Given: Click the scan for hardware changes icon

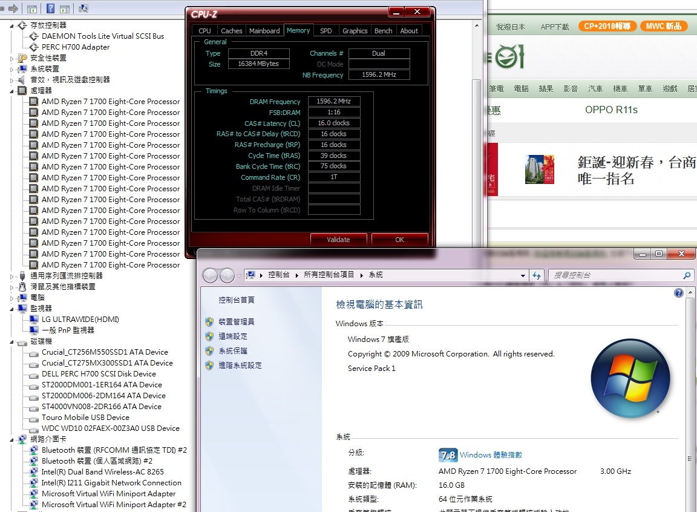Looking at the screenshot, I should pos(83,8).
